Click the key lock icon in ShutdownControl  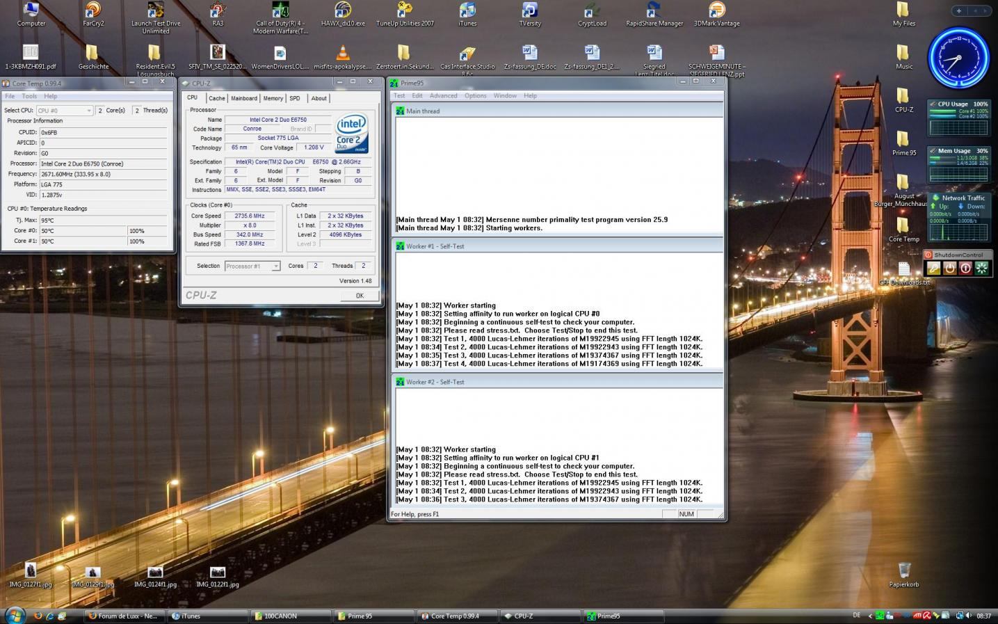pos(933,269)
